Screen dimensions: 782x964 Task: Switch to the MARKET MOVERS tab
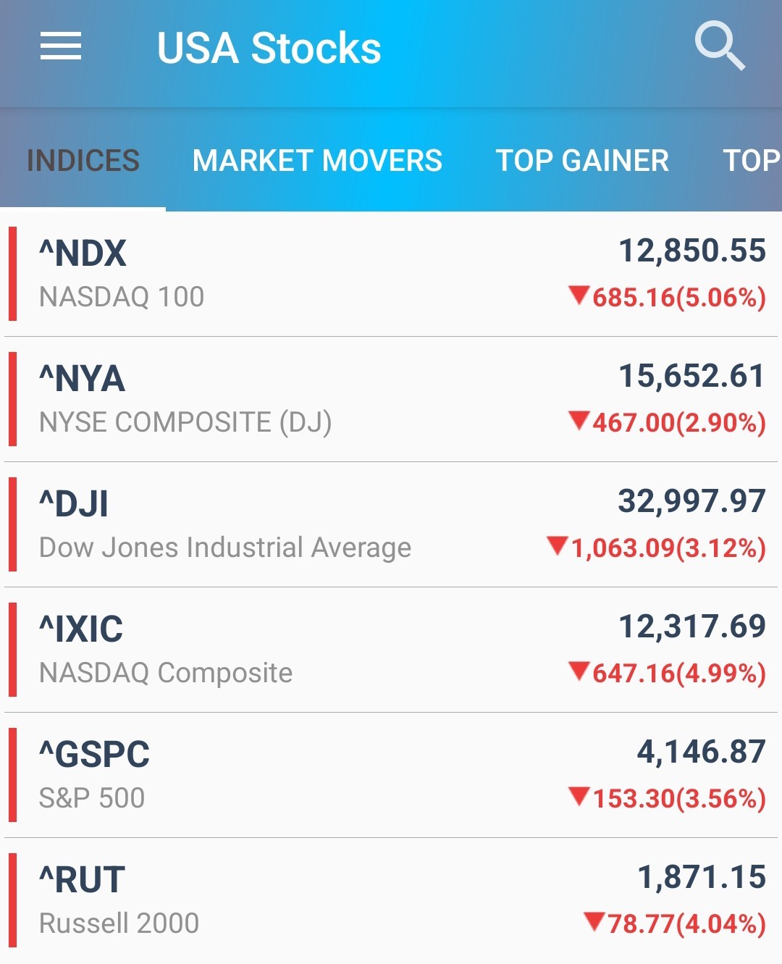(x=317, y=161)
